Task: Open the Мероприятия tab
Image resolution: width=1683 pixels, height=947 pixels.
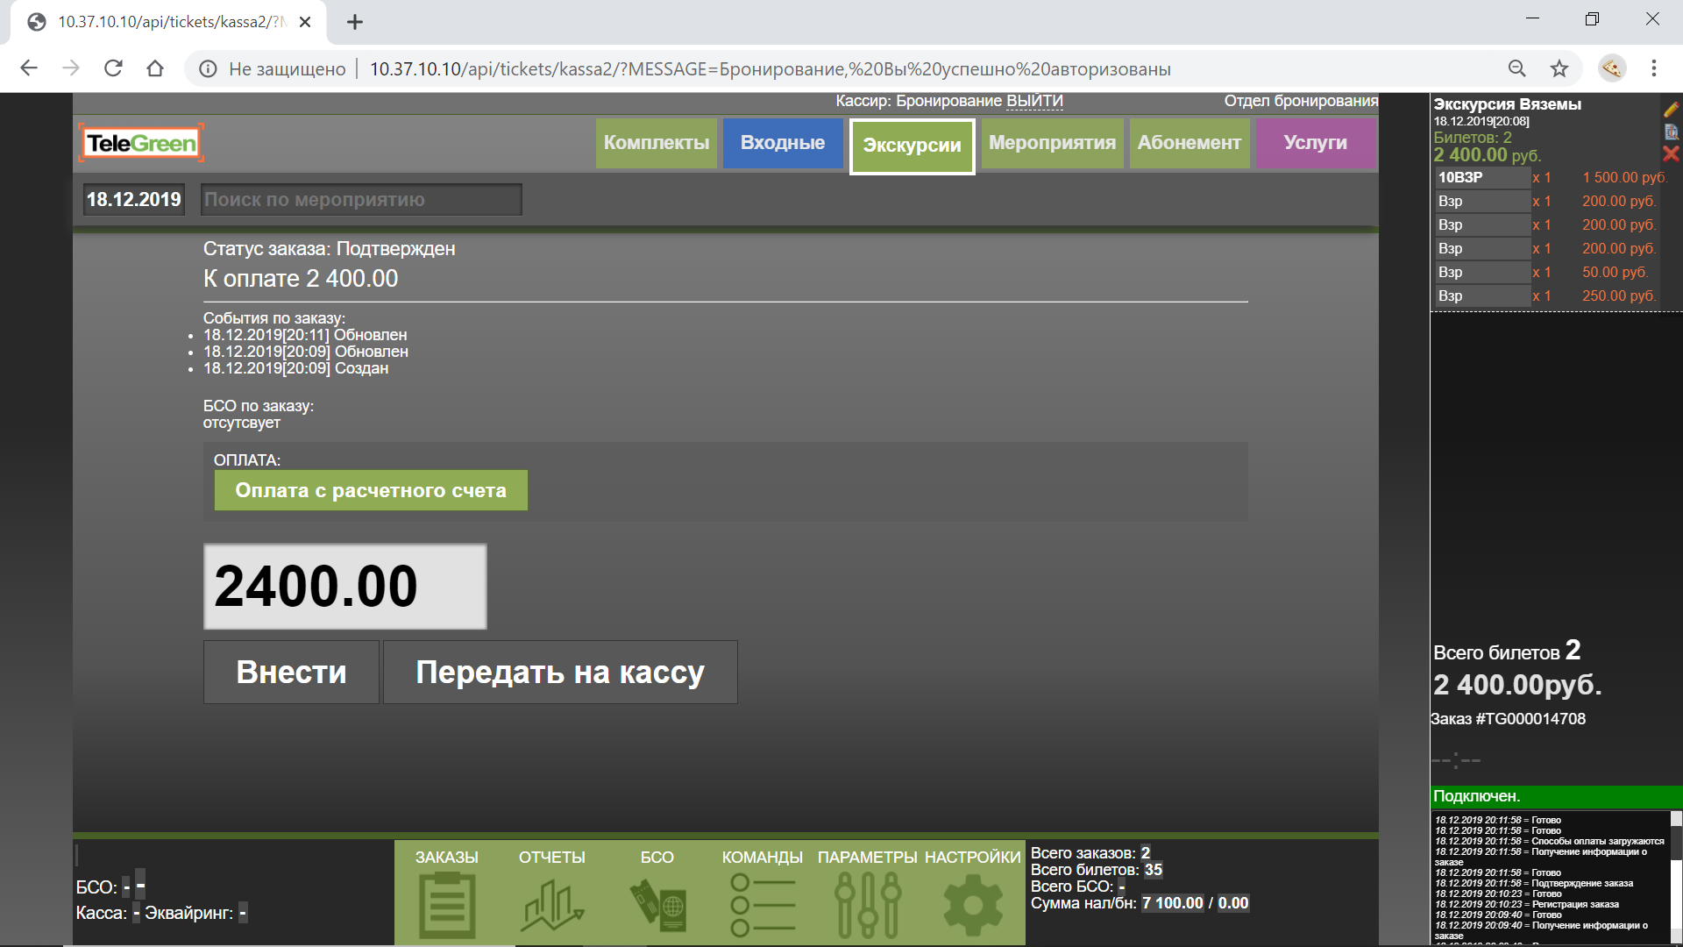Action: pyautogui.click(x=1052, y=143)
